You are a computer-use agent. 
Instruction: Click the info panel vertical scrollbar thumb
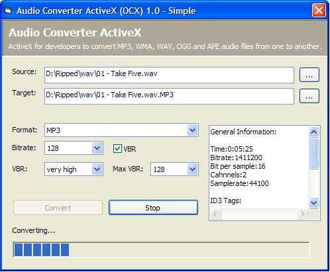pyautogui.click(x=313, y=154)
